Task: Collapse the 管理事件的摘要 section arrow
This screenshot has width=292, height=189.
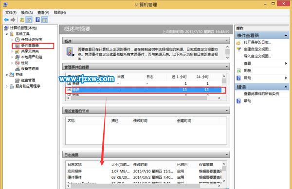Action: (x=227, y=67)
